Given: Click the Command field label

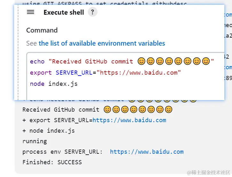Looking at the screenshot, I should (42, 30).
